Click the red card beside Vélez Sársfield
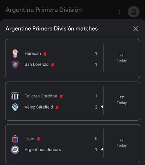Viewport: 145px width, 165px height. click(x=57, y=107)
